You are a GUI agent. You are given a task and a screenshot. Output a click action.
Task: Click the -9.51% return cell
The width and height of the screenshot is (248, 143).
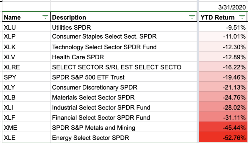[236, 28]
